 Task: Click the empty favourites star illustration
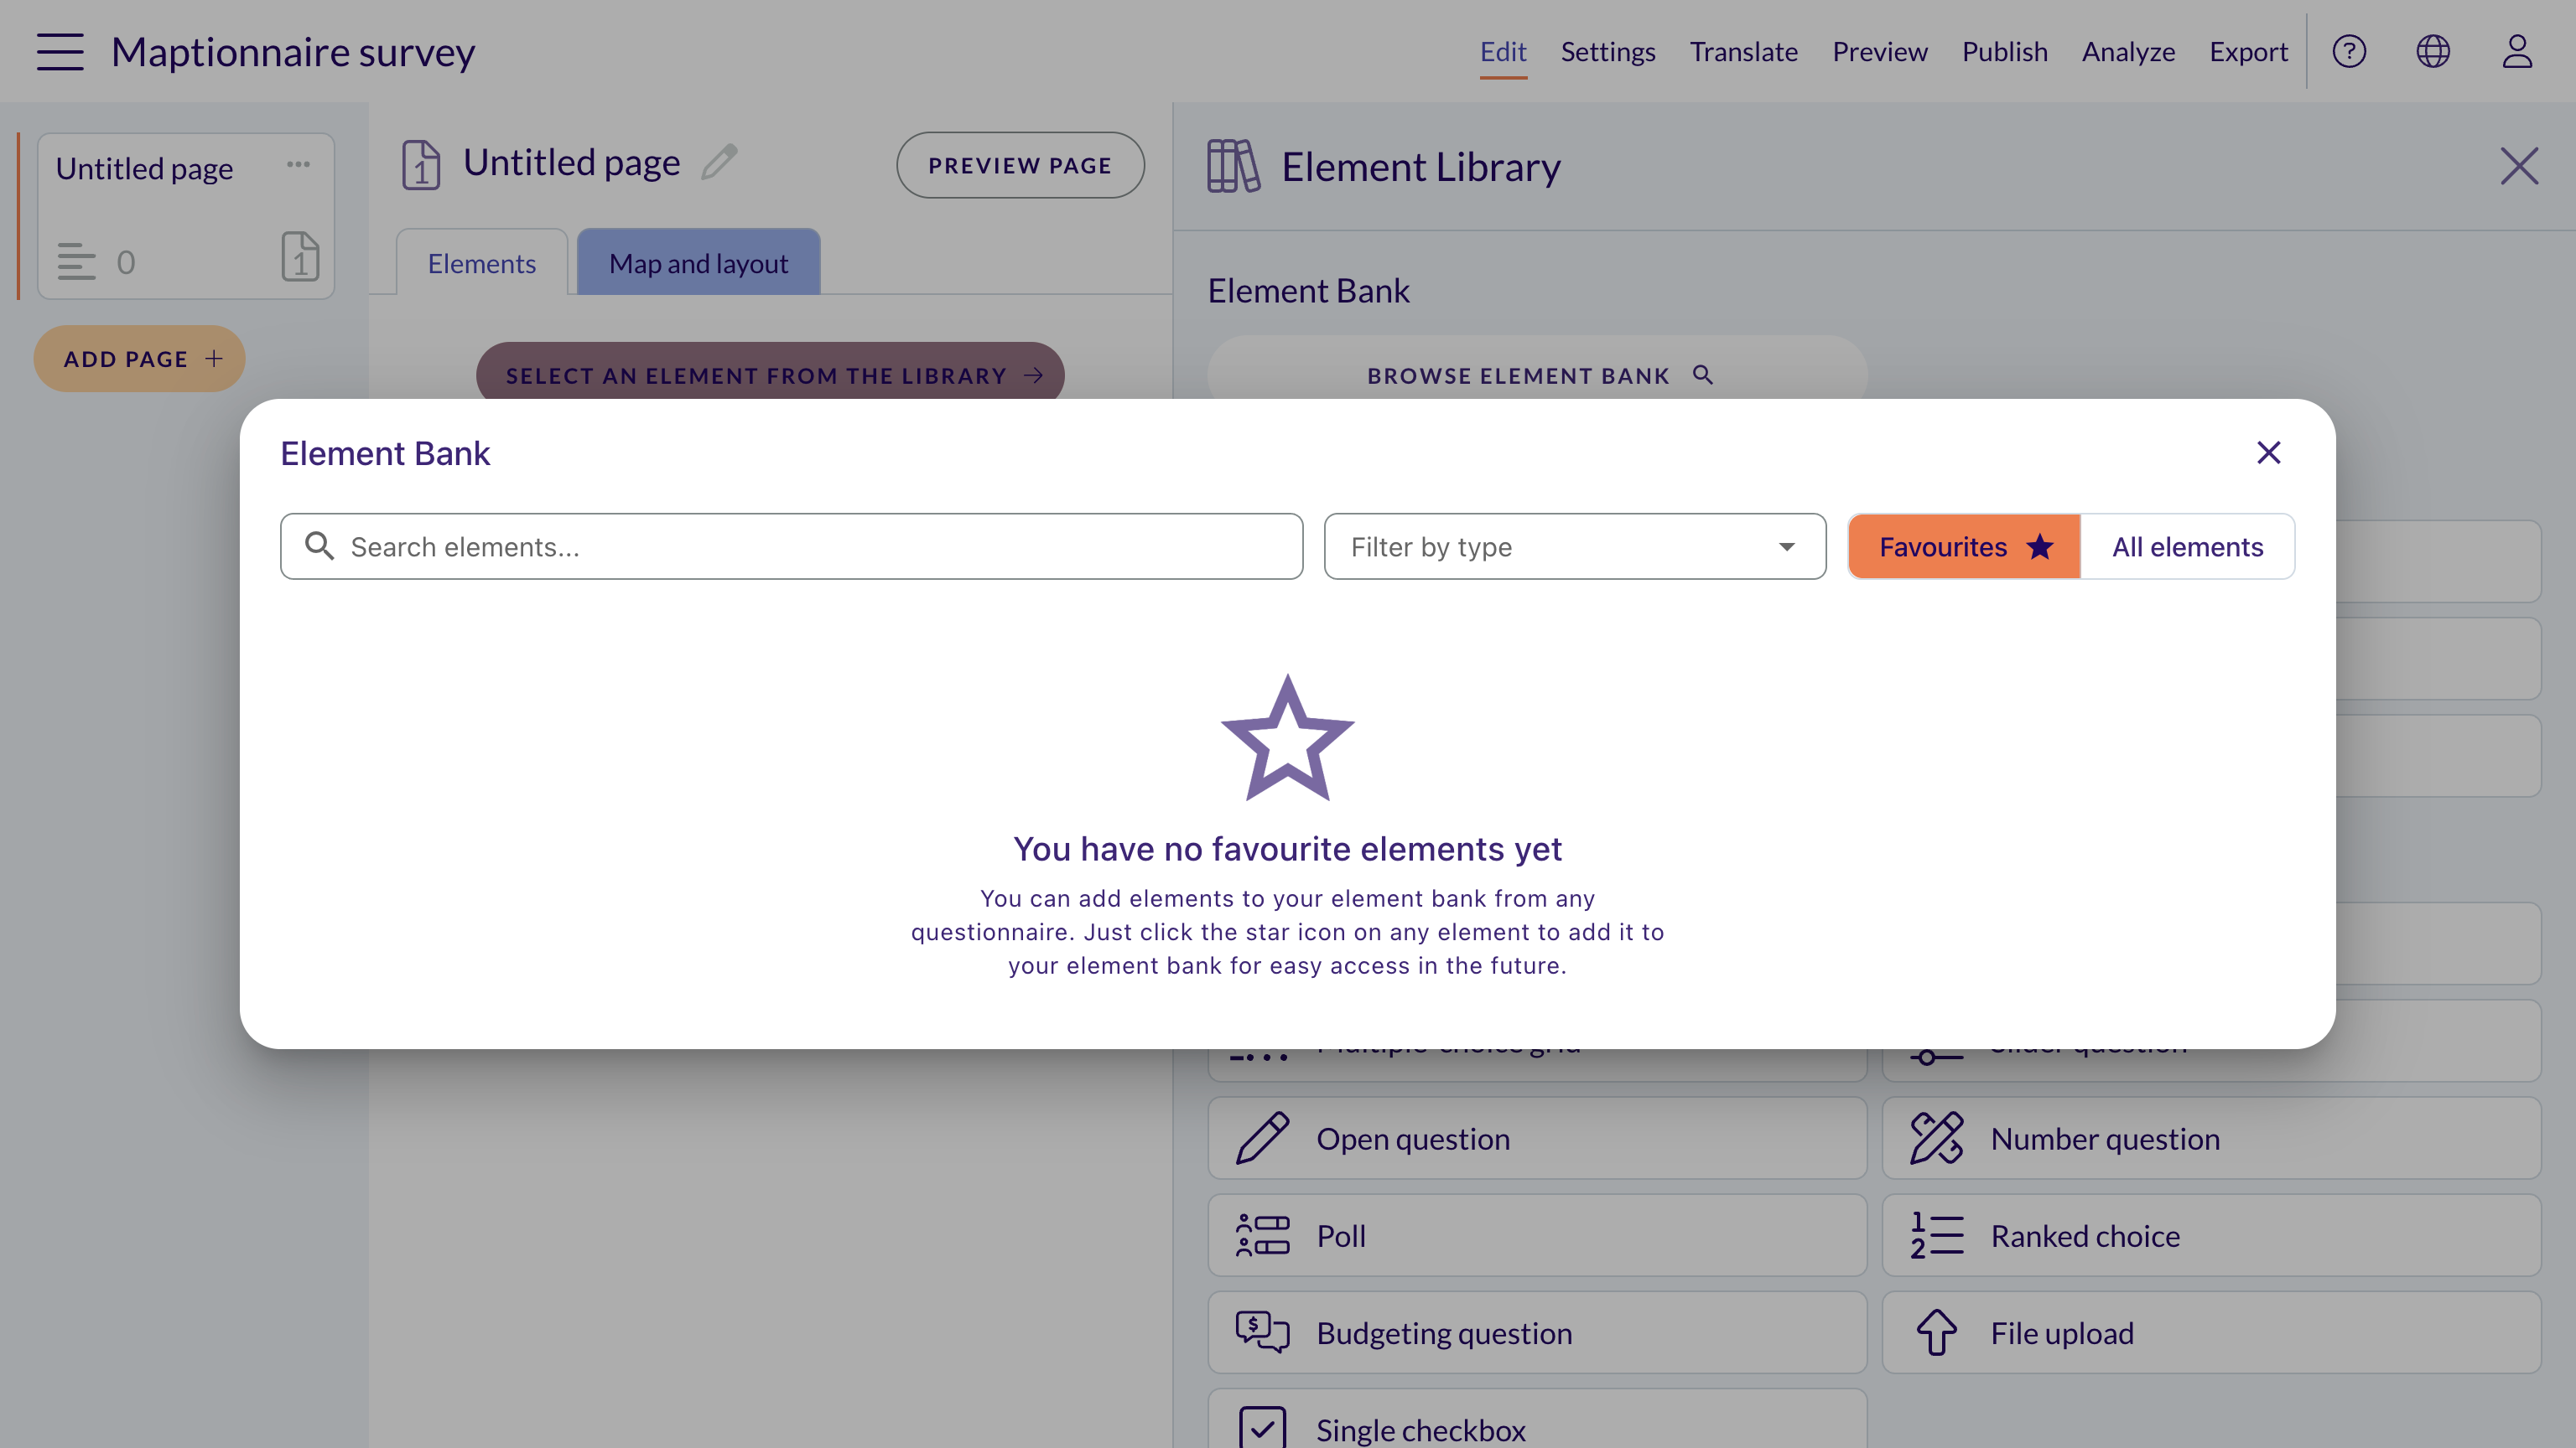1287,738
